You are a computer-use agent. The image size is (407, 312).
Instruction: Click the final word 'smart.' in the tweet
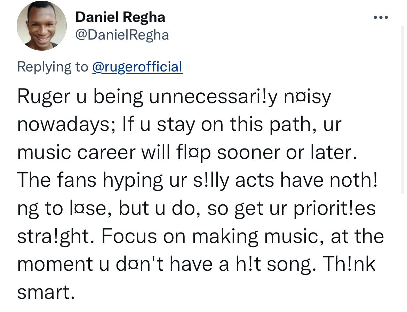[x=46, y=292]
